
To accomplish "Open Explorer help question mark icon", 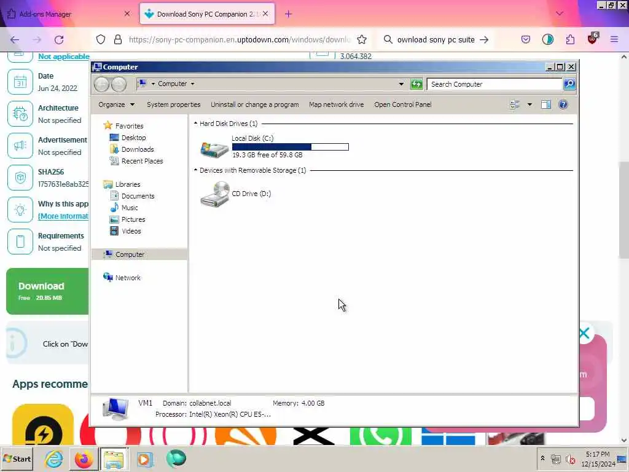I will pos(563,104).
